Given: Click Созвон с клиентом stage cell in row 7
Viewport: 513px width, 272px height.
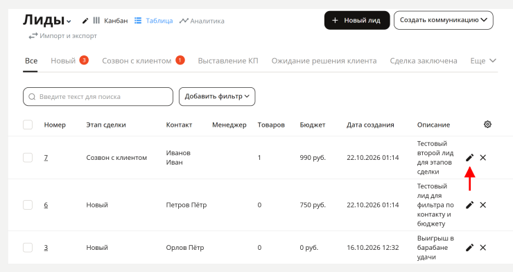Looking at the screenshot, I should 116,158.
